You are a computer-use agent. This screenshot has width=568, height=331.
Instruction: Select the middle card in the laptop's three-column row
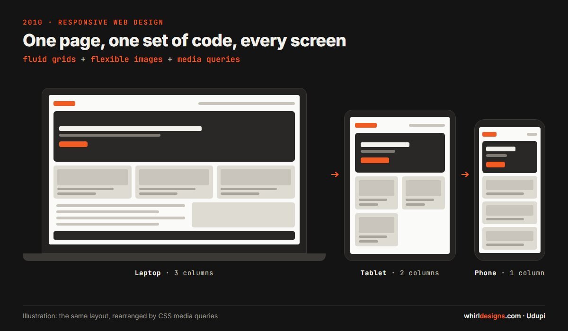174,182
